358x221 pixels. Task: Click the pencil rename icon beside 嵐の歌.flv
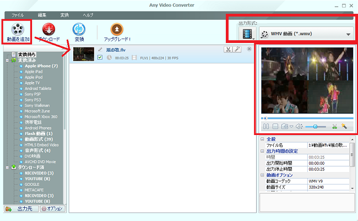100,50
